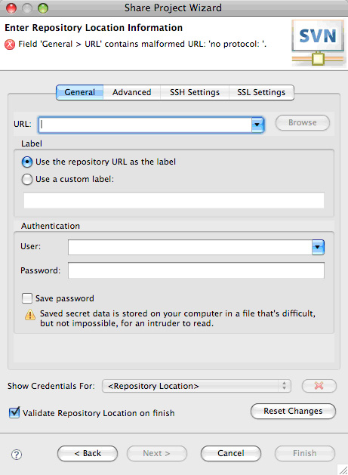348x475 pixels.
Task: Click into the Password field
Action: pos(196,270)
